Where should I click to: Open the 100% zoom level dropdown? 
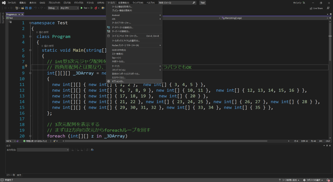click(10, 141)
